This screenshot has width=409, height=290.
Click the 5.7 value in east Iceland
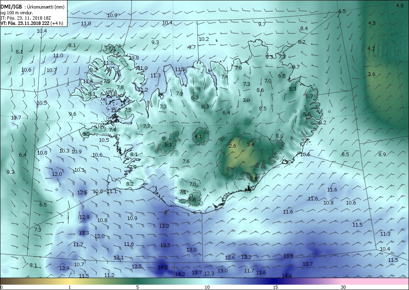[309, 97]
